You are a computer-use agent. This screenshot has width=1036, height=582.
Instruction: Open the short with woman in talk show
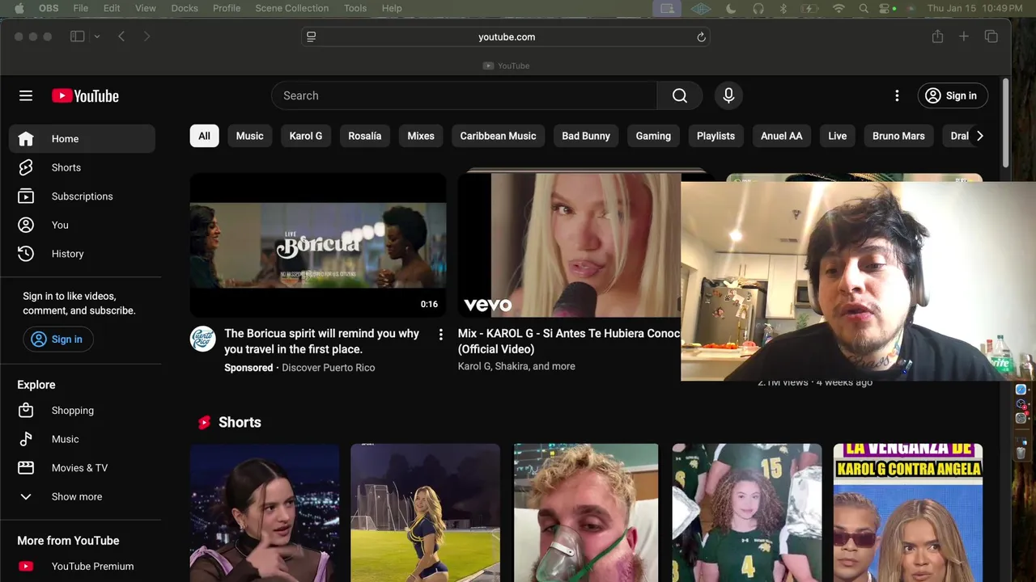(265, 512)
